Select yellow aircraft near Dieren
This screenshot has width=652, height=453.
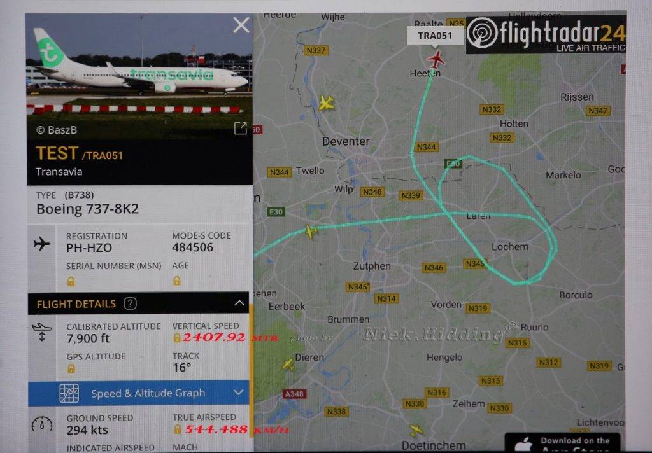pos(288,365)
